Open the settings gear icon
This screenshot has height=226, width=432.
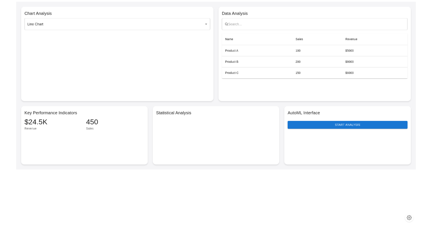tap(409, 217)
